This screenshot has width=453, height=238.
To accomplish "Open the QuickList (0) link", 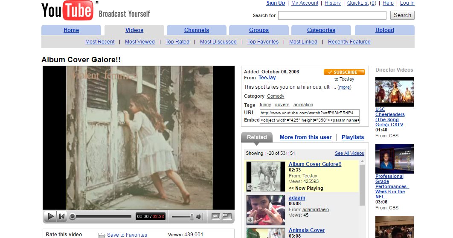I will pos(362,3).
